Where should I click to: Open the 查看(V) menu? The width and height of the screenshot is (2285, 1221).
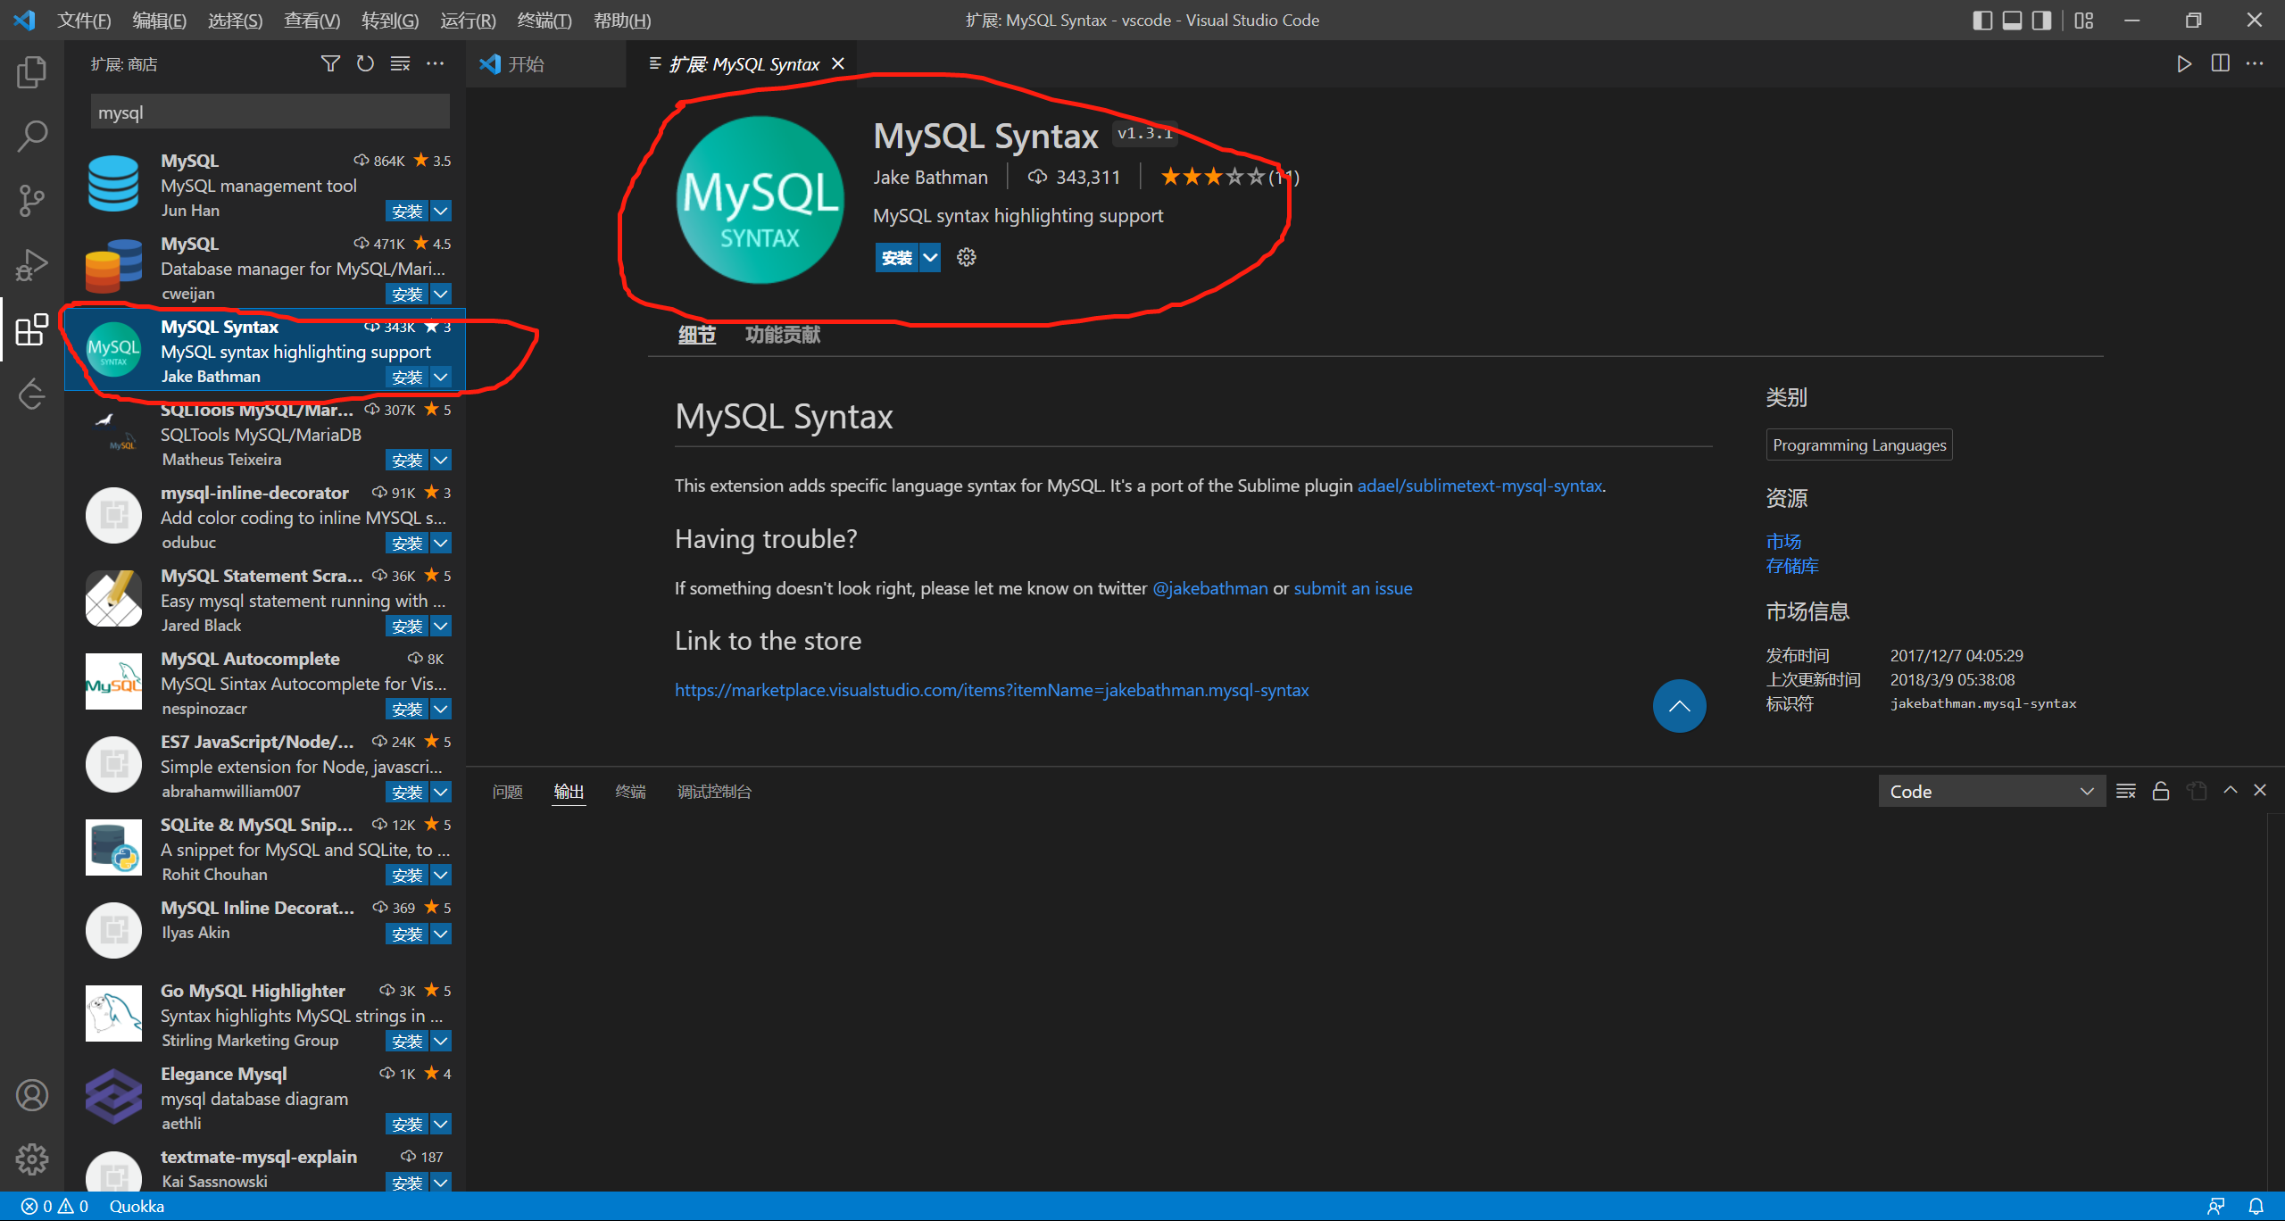coord(311,20)
